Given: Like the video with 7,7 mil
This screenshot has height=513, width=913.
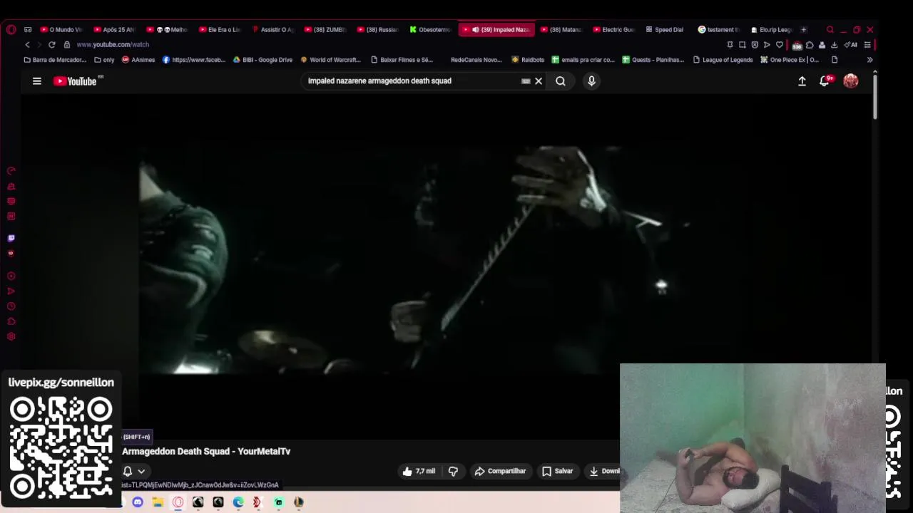Looking at the screenshot, I should point(419,471).
